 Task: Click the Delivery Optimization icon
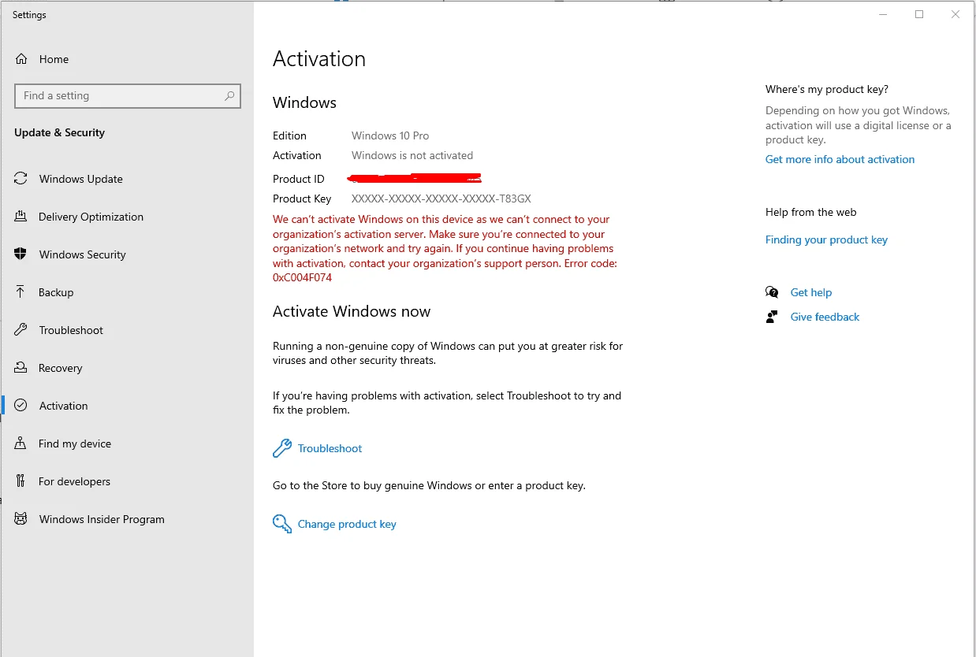coord(21,217)
